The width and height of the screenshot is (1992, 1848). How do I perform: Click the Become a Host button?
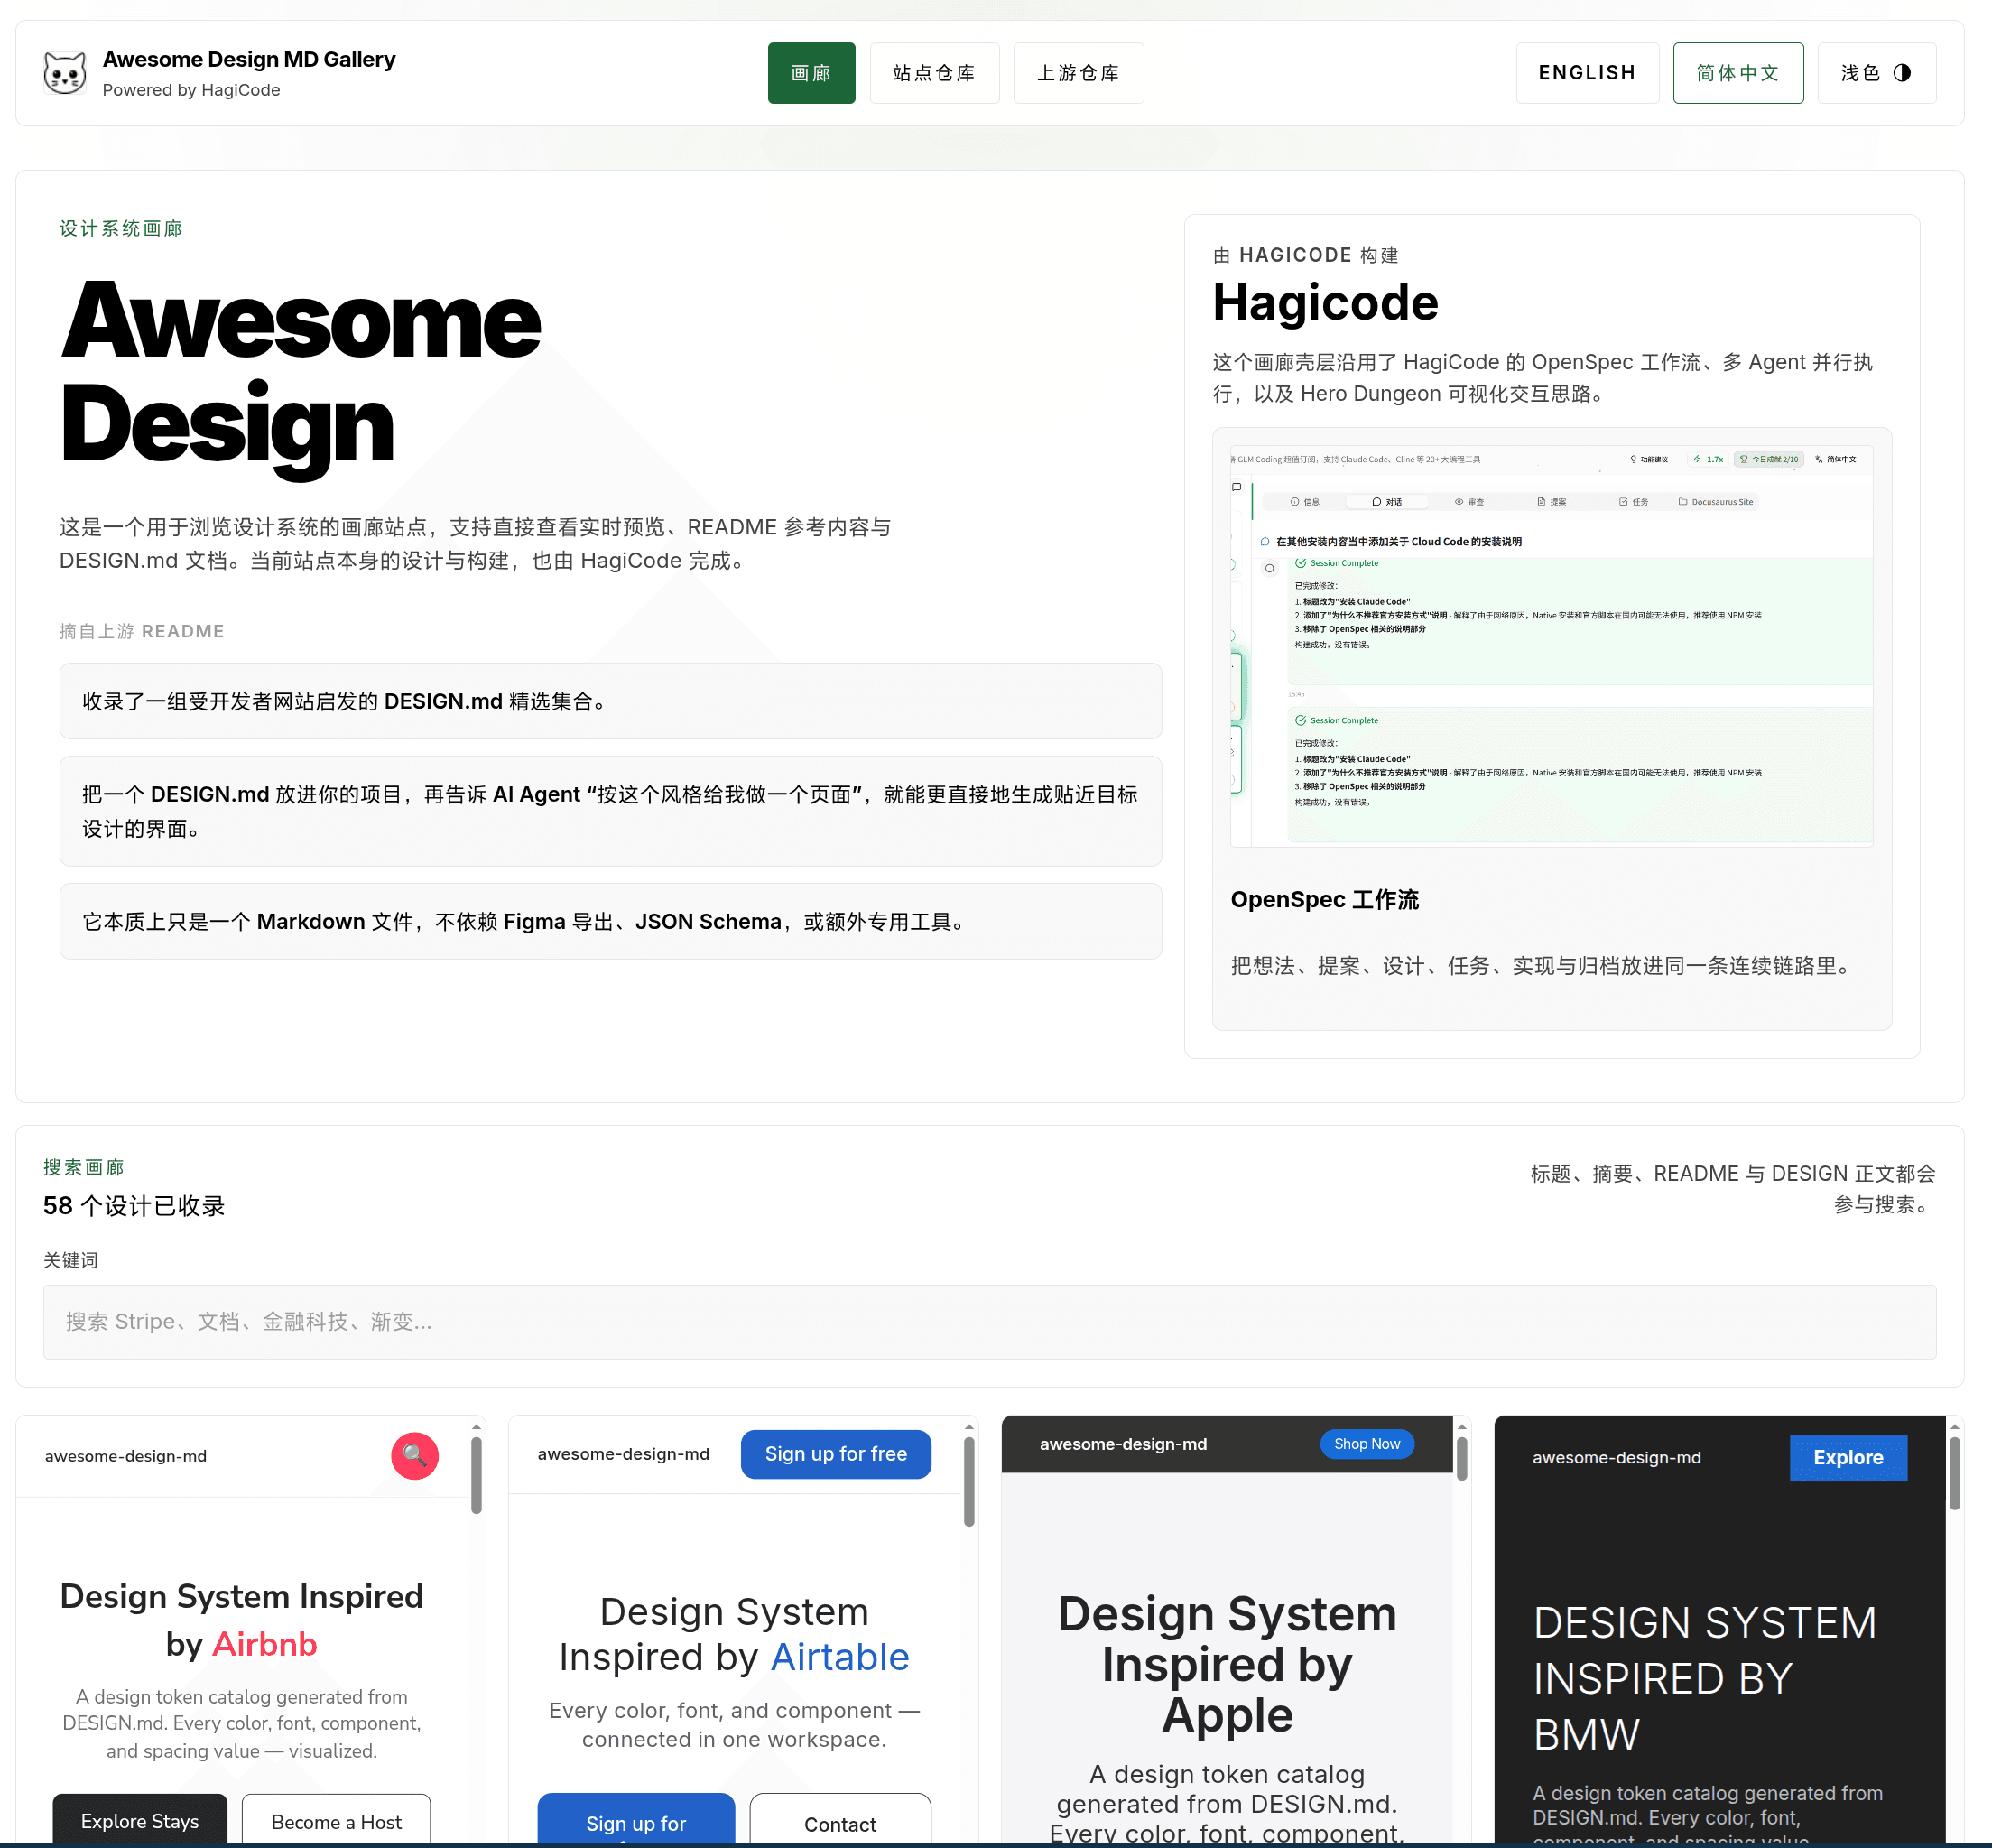click(x=335, y=1820)
